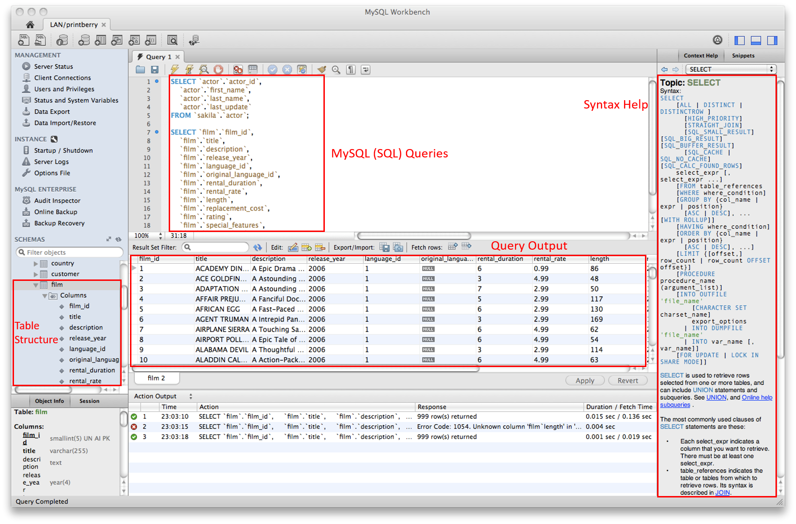Screen dimensions: 796x524
Task: Execute statement under cursor icon
Action: [x=189, y=69]
